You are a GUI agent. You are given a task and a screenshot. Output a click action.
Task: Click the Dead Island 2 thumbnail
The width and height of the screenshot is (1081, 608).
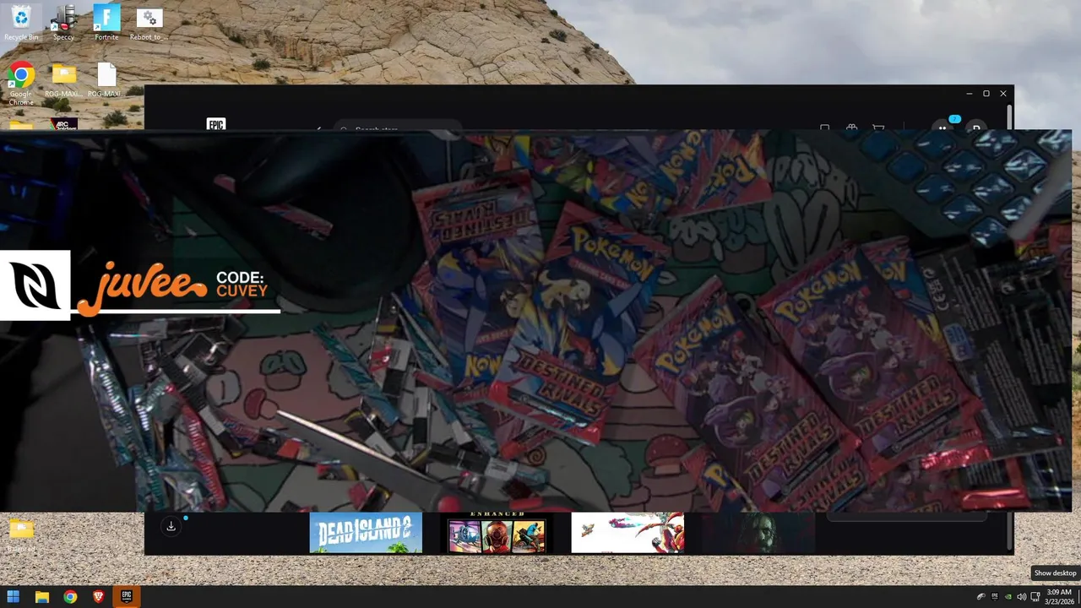tap(366, 533)
